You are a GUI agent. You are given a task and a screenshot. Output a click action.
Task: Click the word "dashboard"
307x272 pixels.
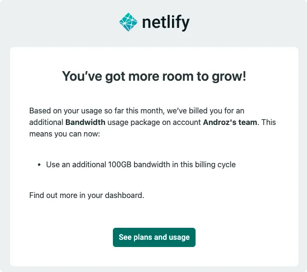pyautogui.click(x=125, y=195)
